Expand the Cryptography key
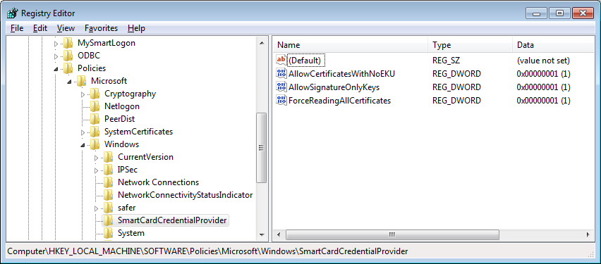 click(x=83, y=94)
